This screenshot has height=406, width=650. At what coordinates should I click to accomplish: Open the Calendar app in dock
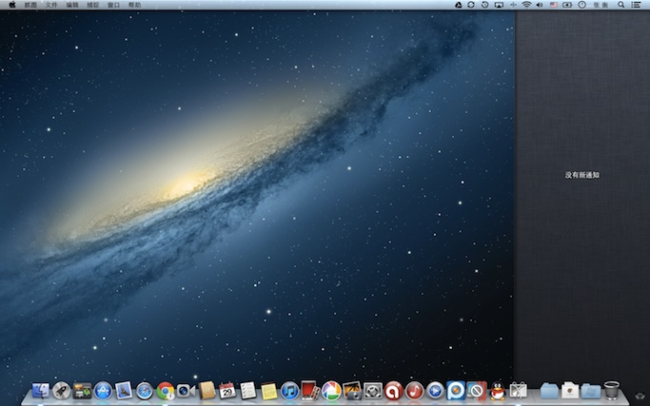pyautogui.click(x=227, y=390)
